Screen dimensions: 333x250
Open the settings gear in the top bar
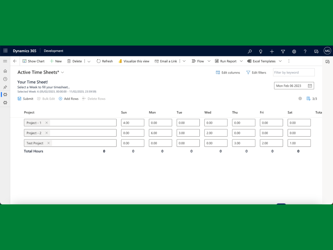(x=294, y=51)
